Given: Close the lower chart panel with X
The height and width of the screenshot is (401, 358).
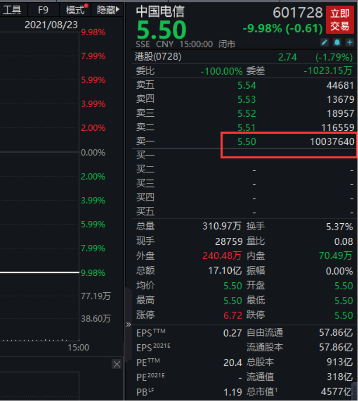Looking at the screenshot, I should pos(117,364).
